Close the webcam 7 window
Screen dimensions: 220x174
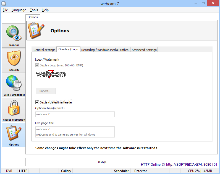pos(213,3)
